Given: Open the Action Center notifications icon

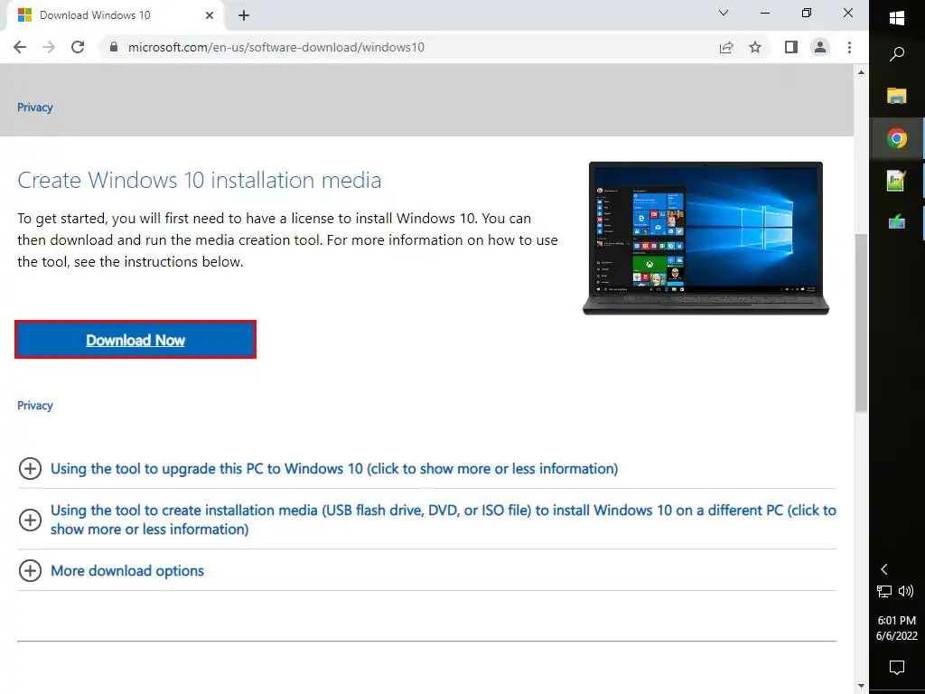Looking at the screenshot, I should click(x=897, y=667).
